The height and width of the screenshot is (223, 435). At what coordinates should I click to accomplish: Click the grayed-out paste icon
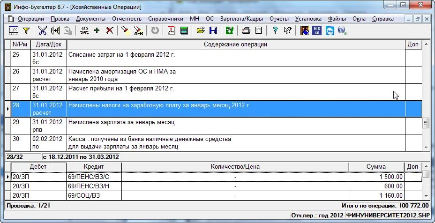pyautogui.click(x=68, y=30)
